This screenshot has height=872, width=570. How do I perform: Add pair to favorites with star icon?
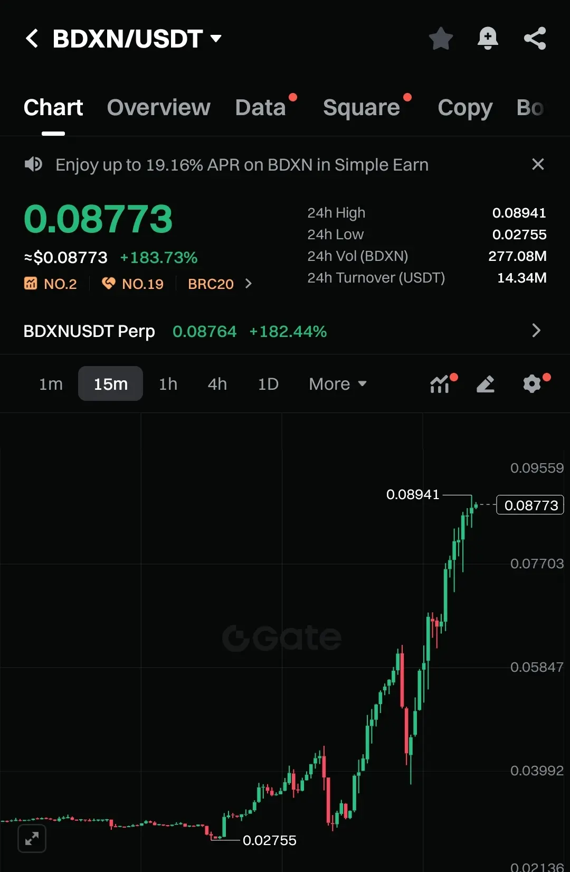click(441, 39)
